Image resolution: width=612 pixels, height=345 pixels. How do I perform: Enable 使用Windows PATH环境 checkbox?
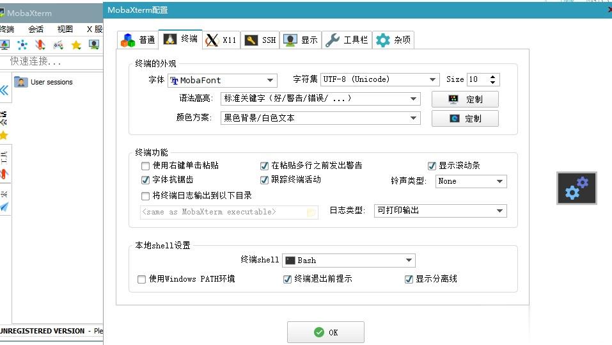click(x=142, y=279)
